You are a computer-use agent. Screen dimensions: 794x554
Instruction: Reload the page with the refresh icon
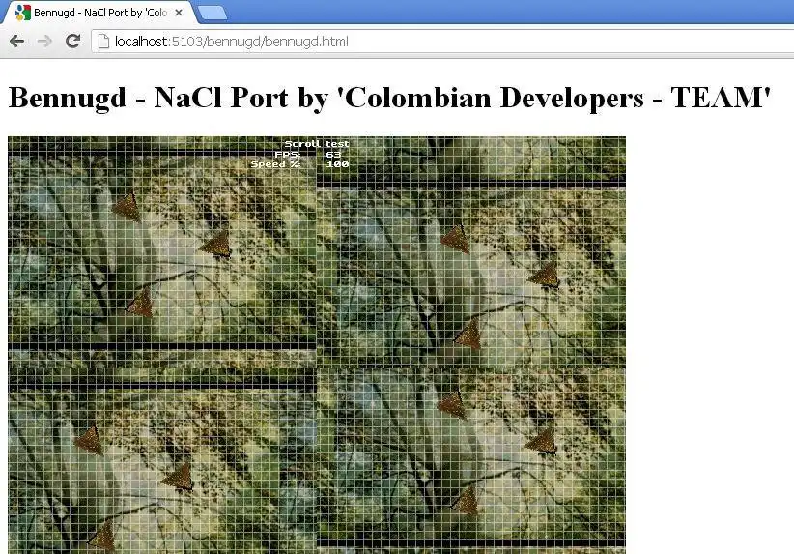[72, 41]
